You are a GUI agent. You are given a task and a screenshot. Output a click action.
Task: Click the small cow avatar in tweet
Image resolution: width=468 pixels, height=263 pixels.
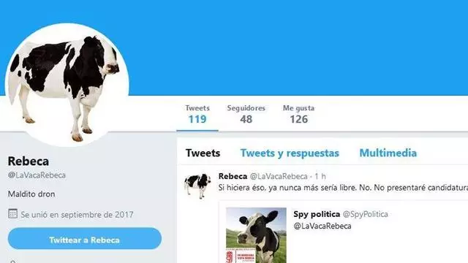click(x=197, y=186)
